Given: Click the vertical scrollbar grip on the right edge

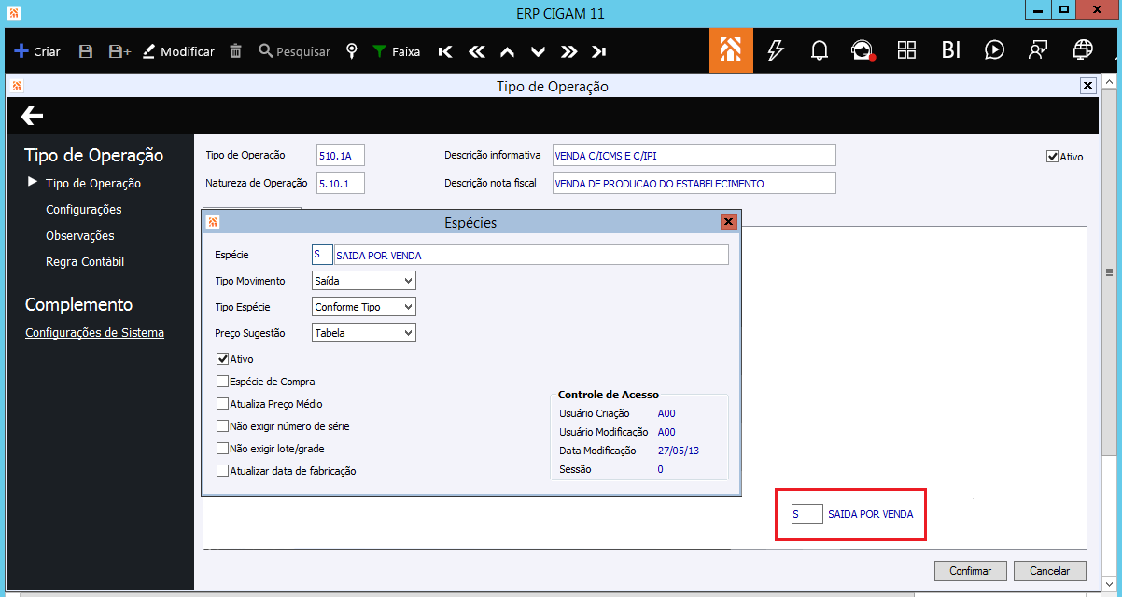Looking at the screenshot, I should (1110, 273).
